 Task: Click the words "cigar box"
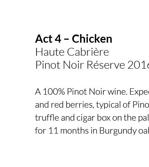[x=93, y=118]
